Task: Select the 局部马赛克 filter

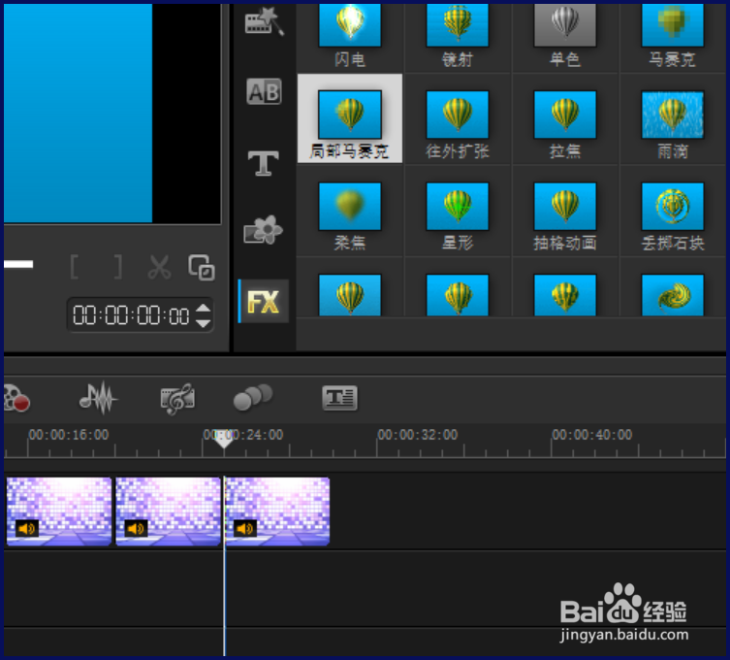Action: pyautogui.click(x=350, y=118)
